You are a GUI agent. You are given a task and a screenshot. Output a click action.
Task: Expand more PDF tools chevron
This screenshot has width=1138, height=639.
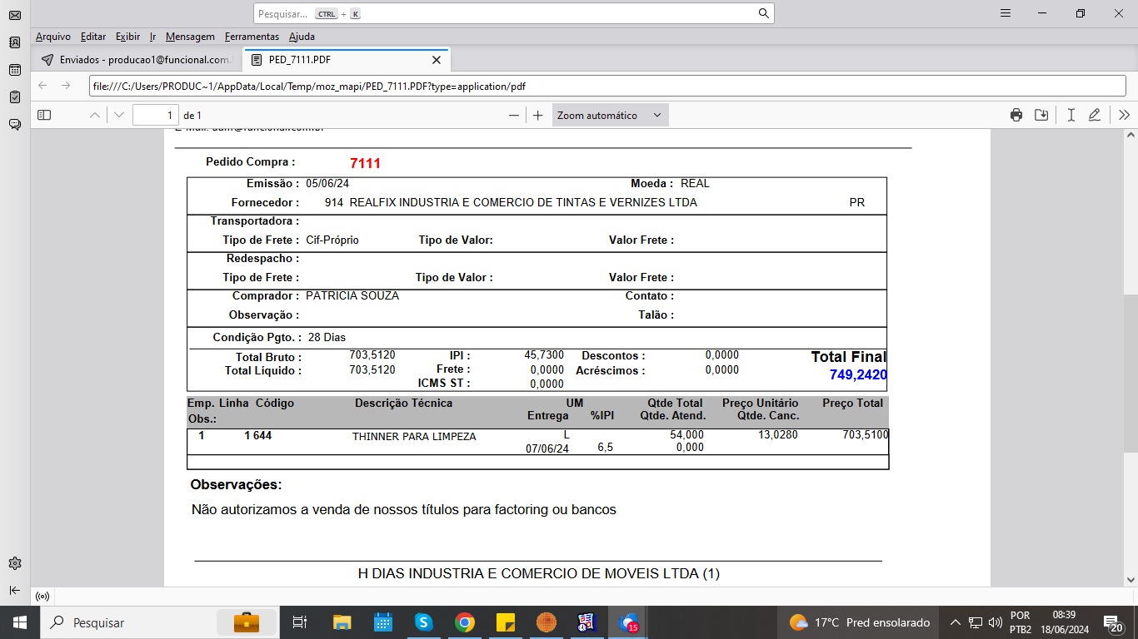[x=1124, y=116]
